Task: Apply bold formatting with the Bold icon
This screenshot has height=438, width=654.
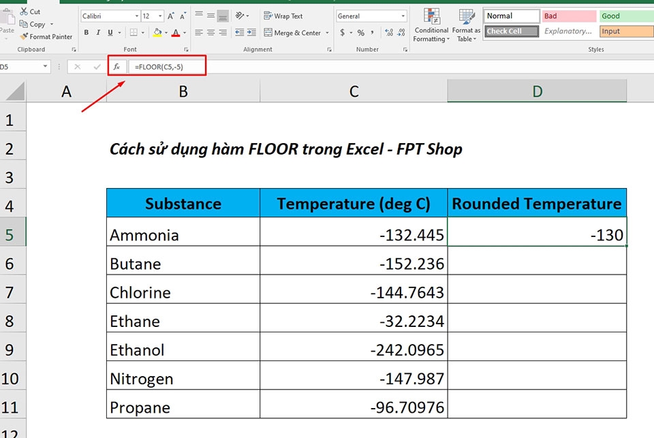Action: coord(86,32)
